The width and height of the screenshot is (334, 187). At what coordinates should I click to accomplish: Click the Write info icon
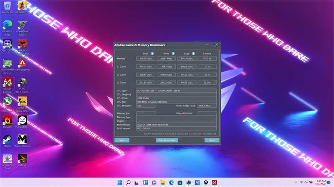click(172, 54)
